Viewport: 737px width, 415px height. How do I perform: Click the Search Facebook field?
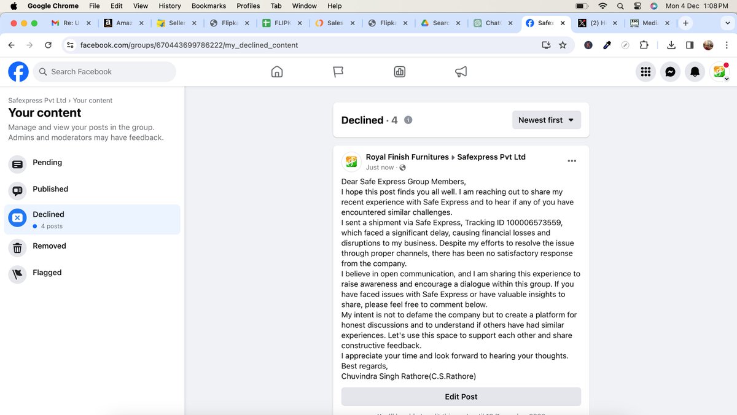tap(104, 72)
